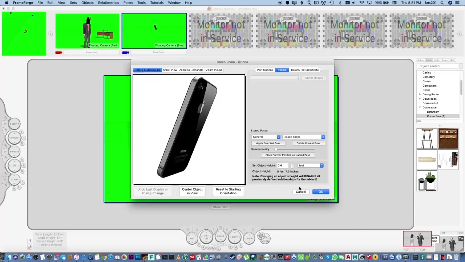Viewport: 465px width, 262px height.
Task: Select Bathroom under Ducksauce
Action: point(433,112)
